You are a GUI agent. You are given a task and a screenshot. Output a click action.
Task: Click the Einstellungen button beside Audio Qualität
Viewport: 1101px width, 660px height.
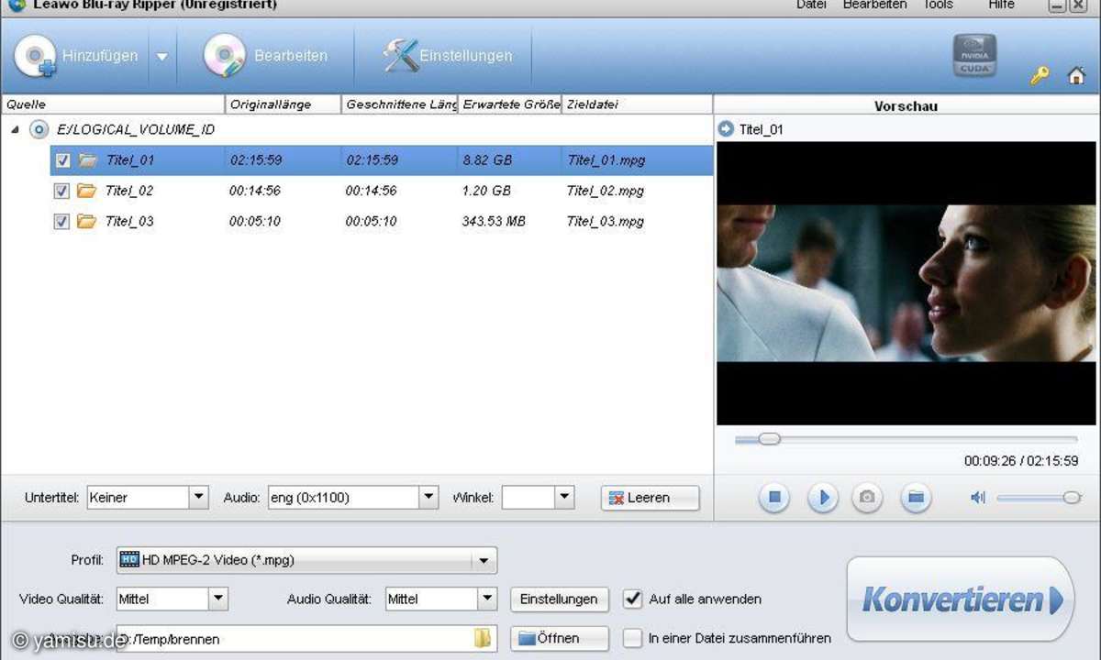point(559,599)
